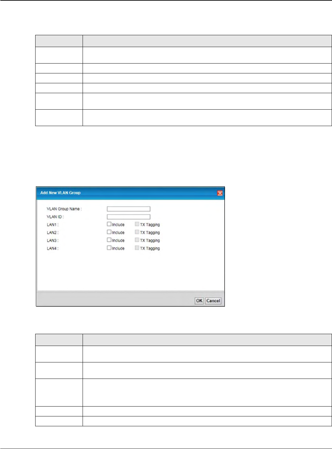Click the 'VLAN Group Name :' label
This screenshot has width=332, height=449.
coord(64,209)
